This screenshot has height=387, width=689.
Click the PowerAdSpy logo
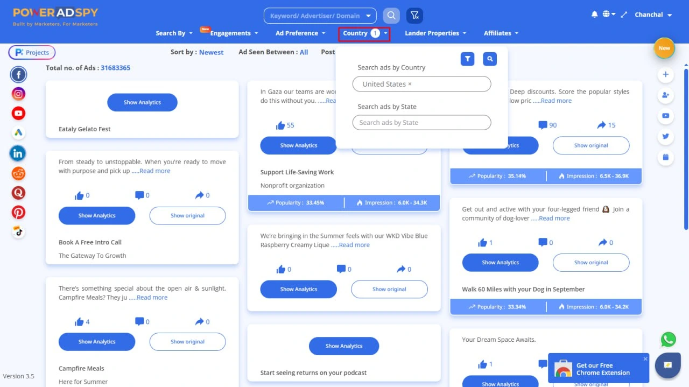pos(55,16)
